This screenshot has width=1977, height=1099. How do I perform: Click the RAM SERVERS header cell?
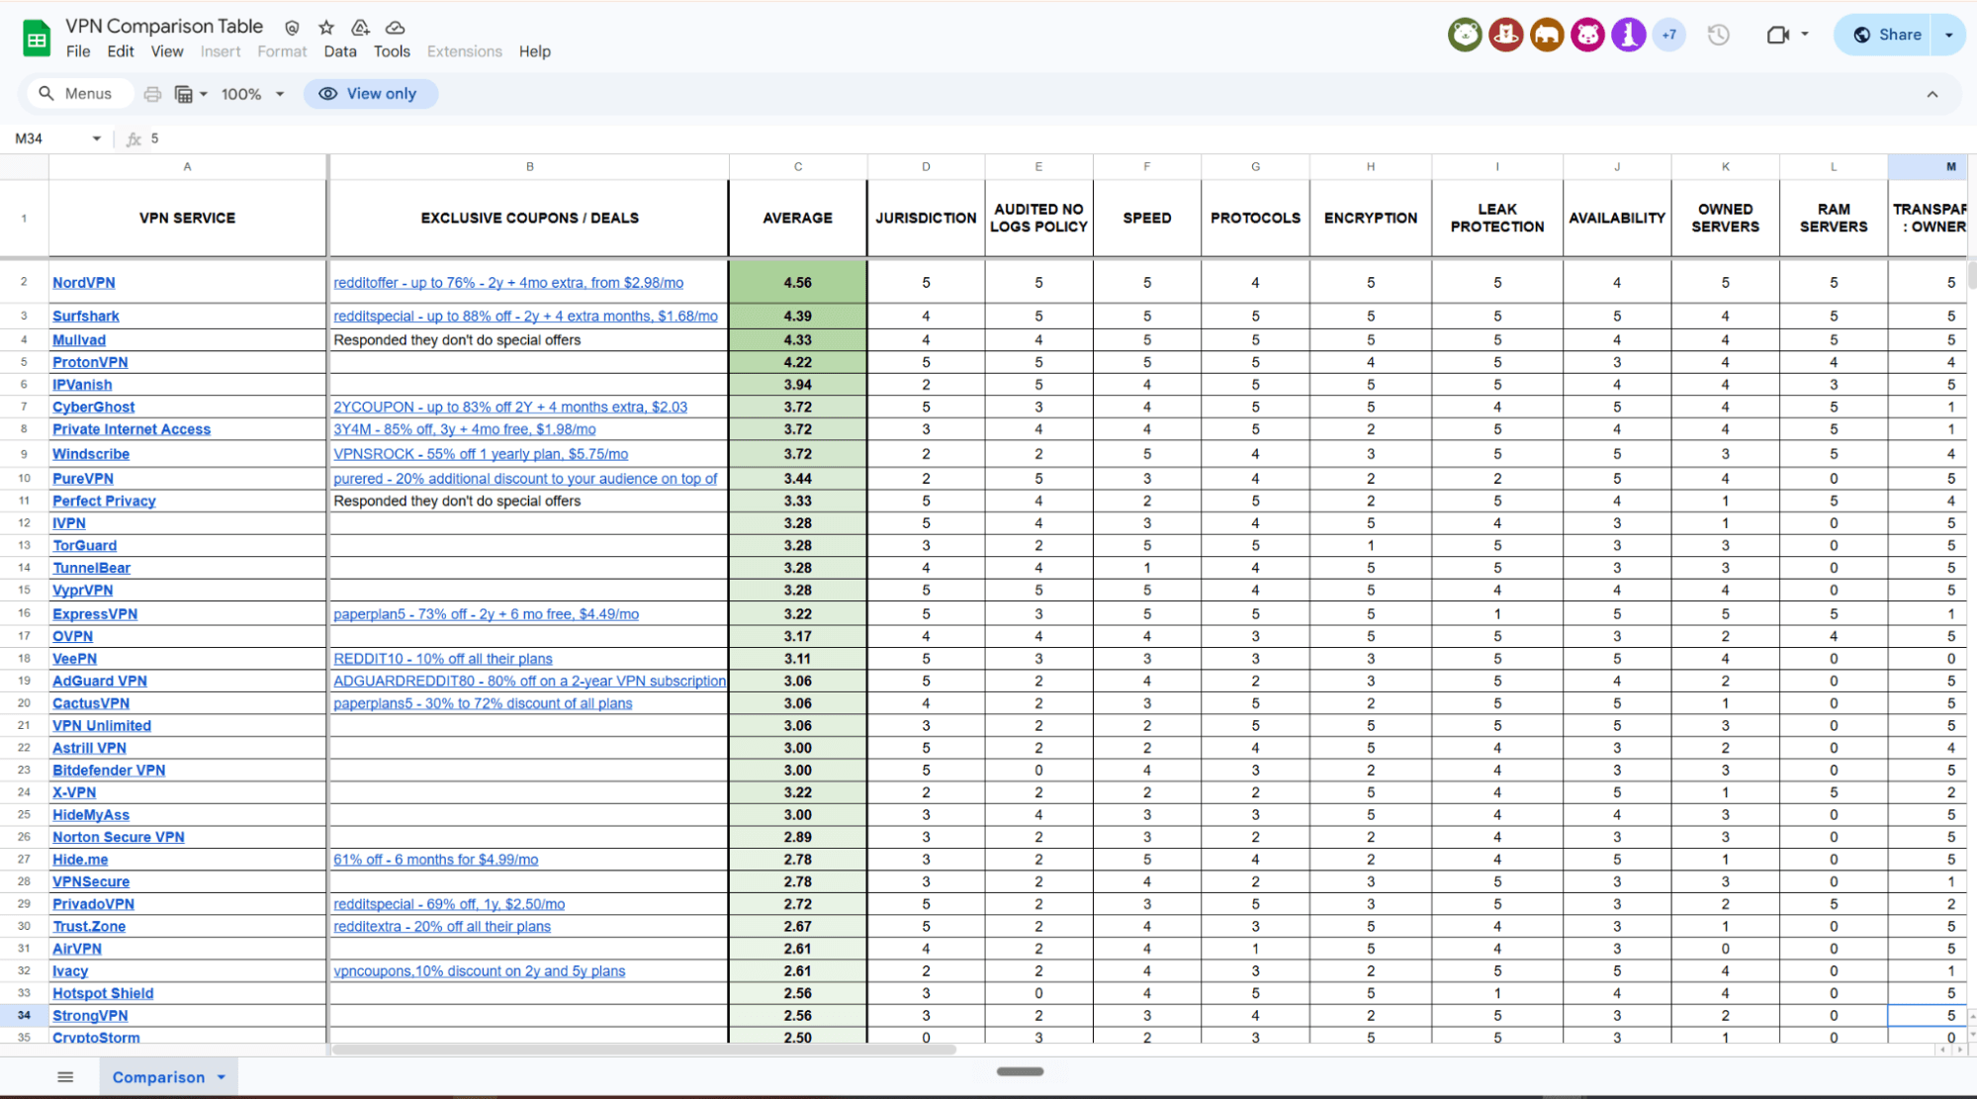(1834, 218)
